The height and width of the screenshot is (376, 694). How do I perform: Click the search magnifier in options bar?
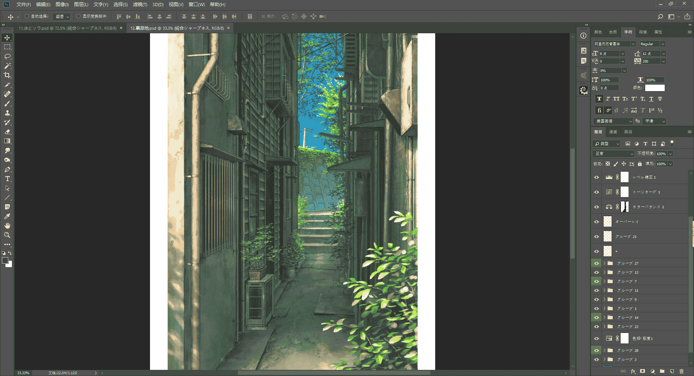pos(660,17)
